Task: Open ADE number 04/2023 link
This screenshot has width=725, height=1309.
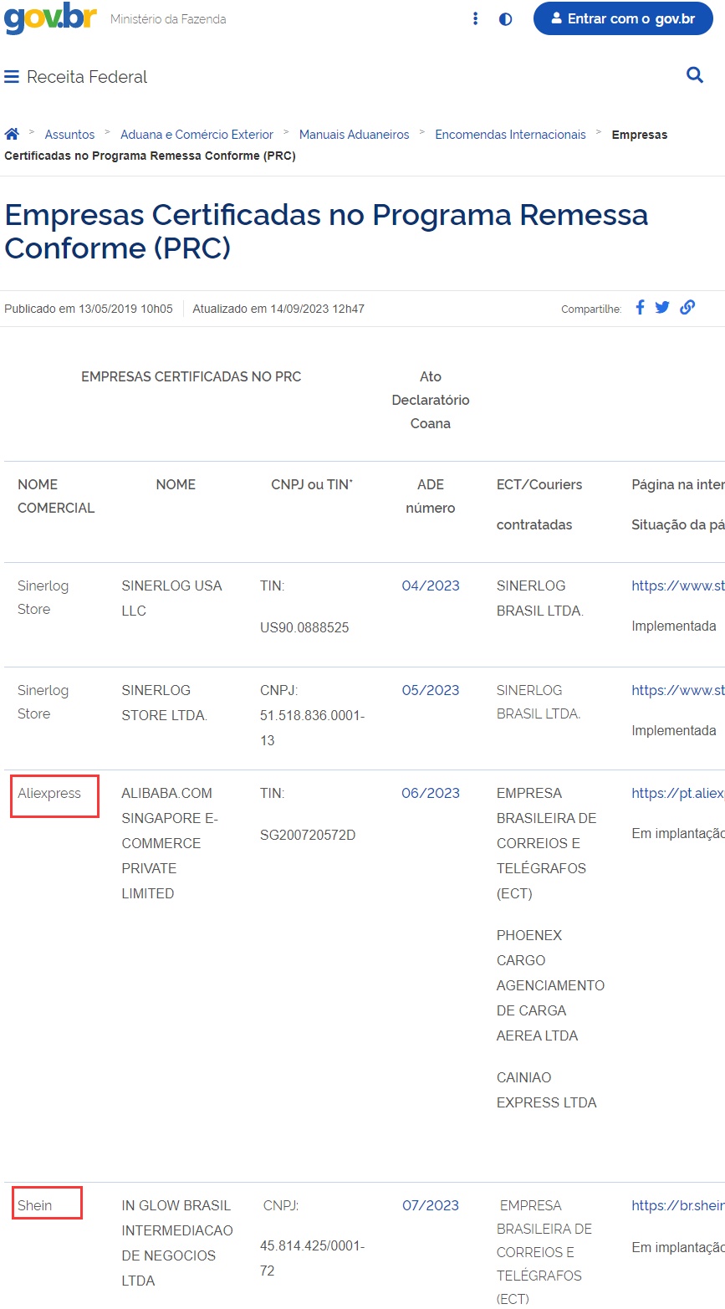Action: (x=431, y=585)
